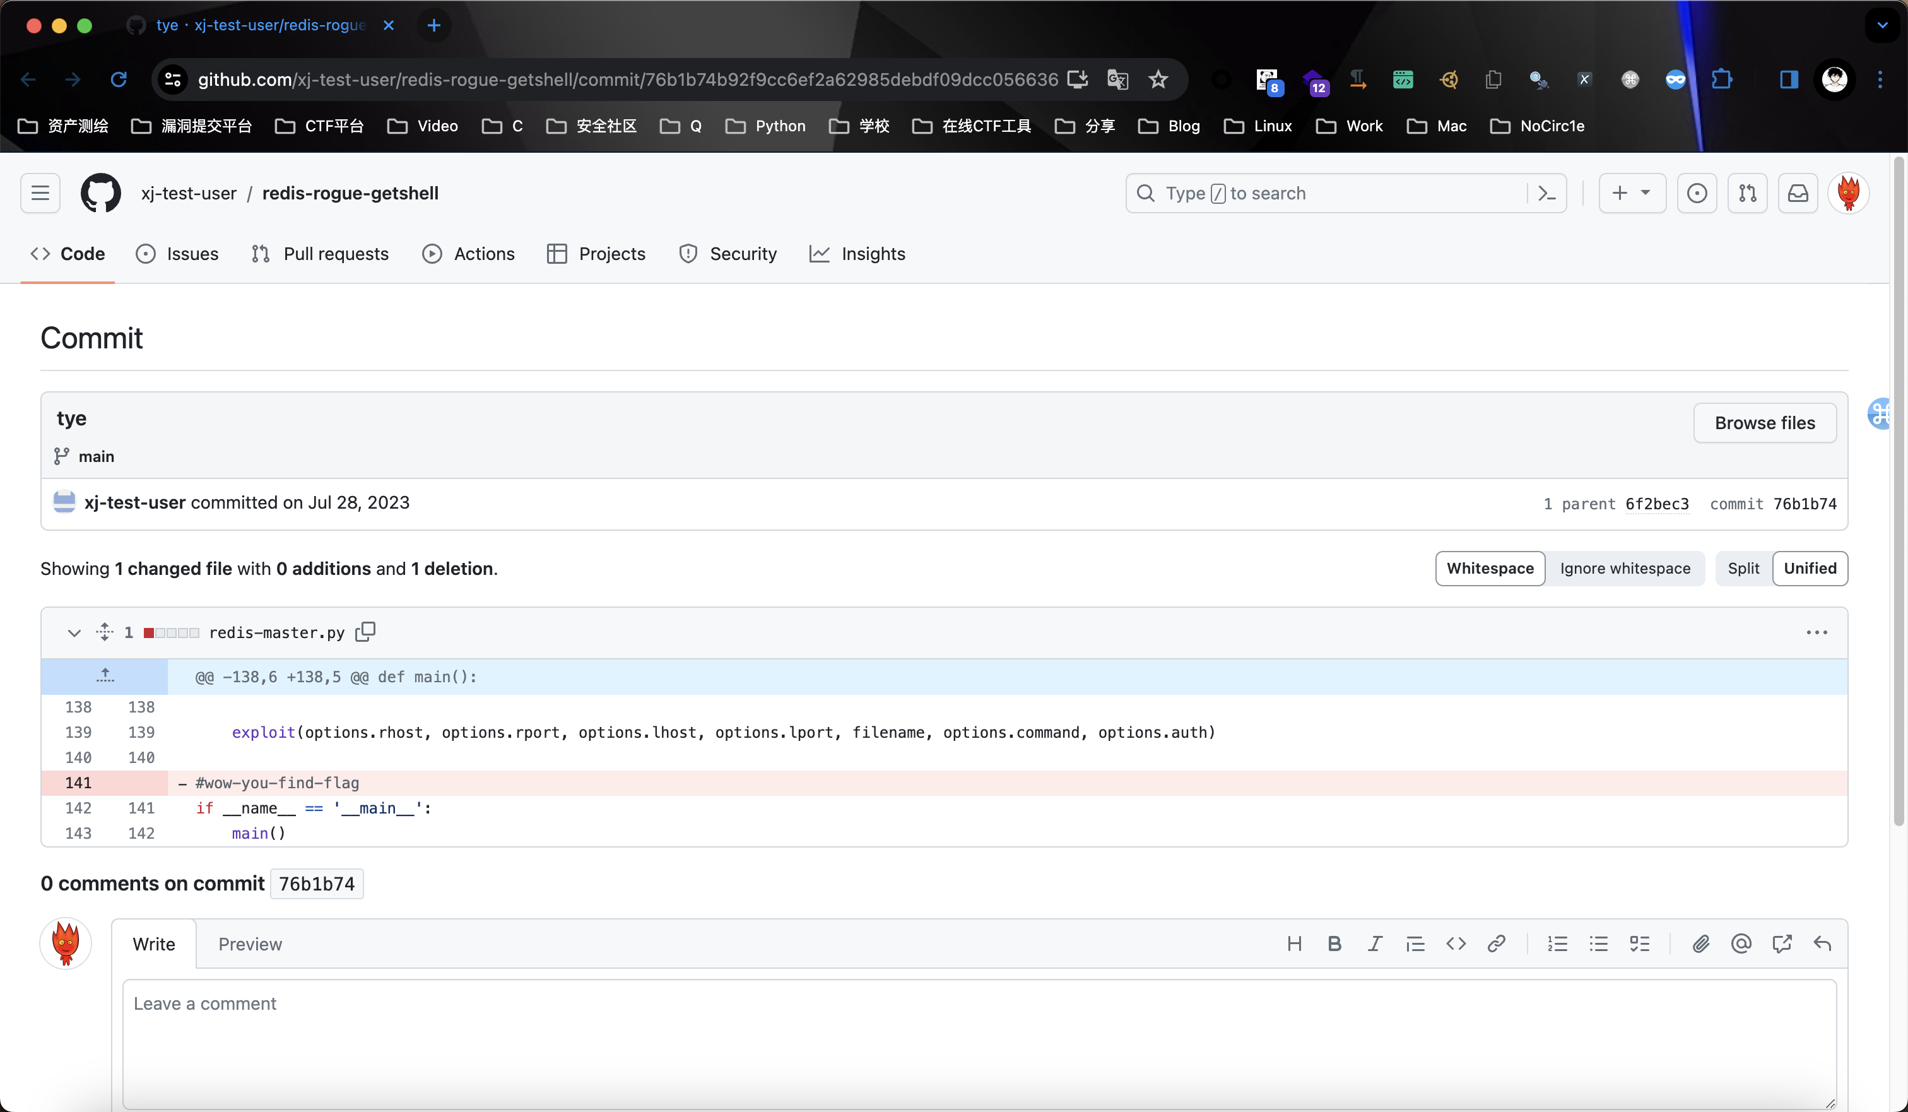Insert code formatting in the comment
Screen dimensions: 1908x1112
point(1456,944)
